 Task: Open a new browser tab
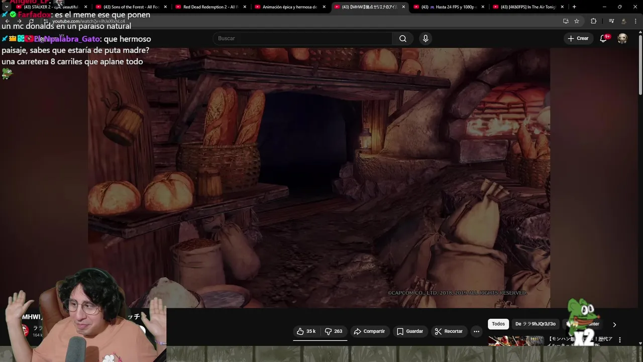574,7
